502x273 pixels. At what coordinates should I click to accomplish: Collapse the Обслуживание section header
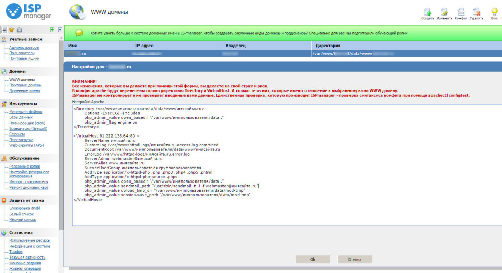[x=24, y=158]
